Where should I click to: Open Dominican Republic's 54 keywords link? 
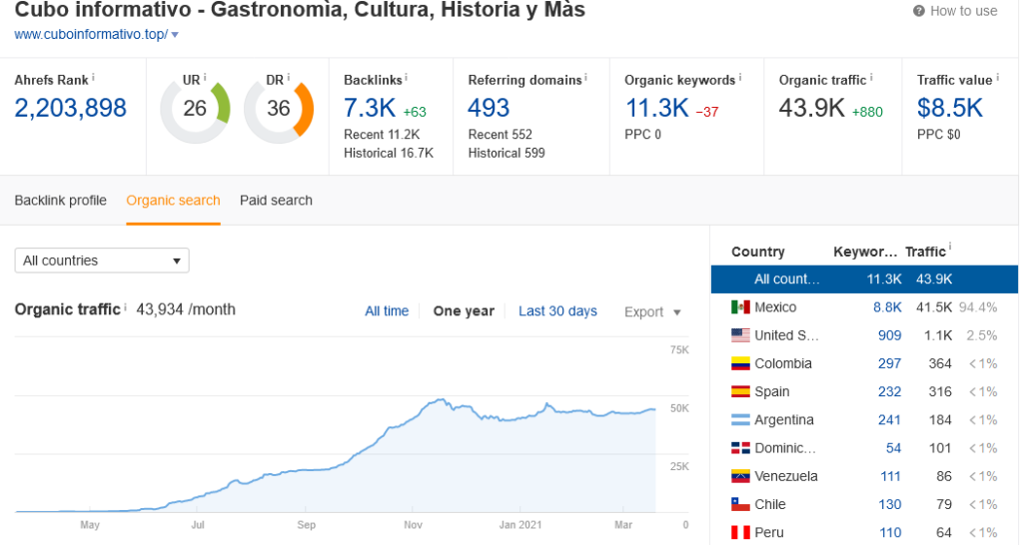coord(893,448)
